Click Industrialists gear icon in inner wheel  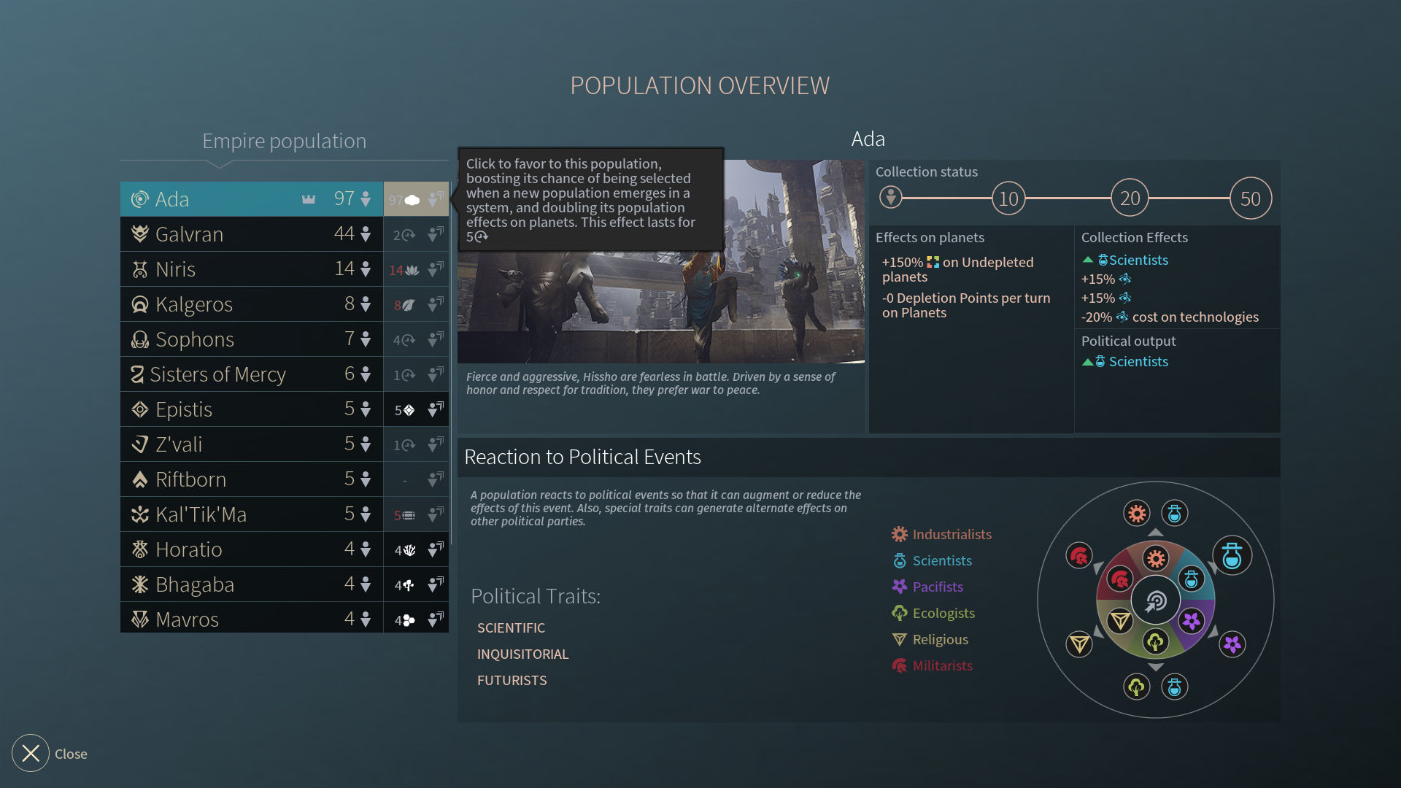click(1156, 559)
